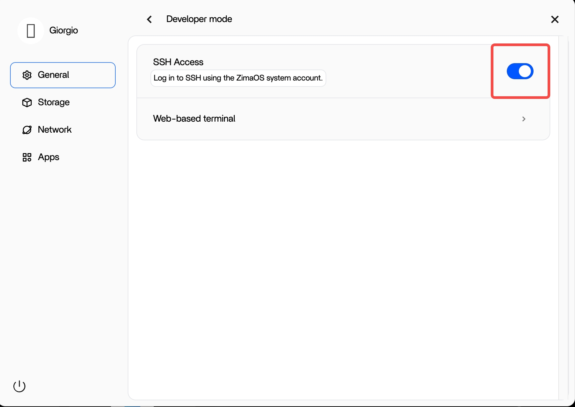Click the vertical scrollbar on the right edge

pos(563,217)
